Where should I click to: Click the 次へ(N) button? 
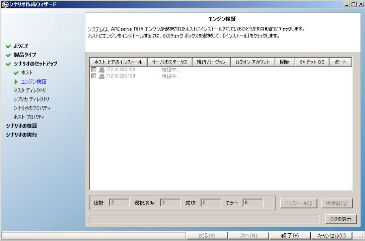coord(248,235)
